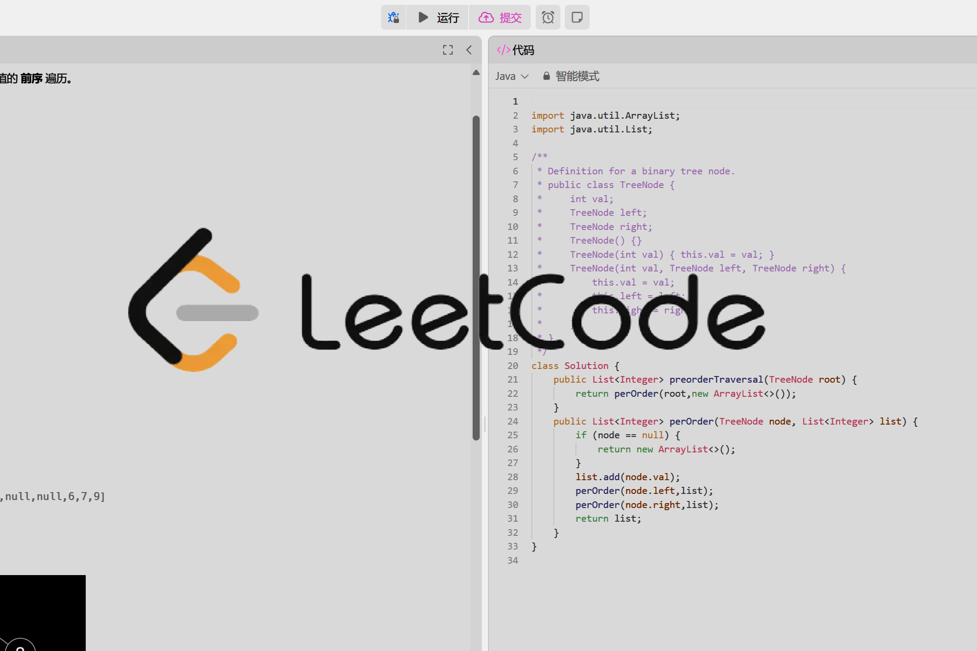This screenshot has height=651, width=977.
Task: Click the lock icon beside 智能模式
Action: click(546, 76)
